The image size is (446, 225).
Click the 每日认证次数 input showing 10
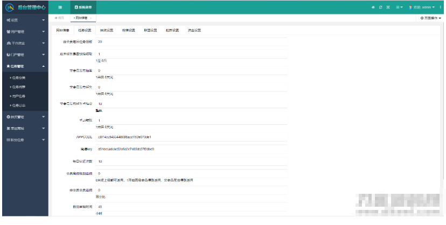[x=191, y=161]
